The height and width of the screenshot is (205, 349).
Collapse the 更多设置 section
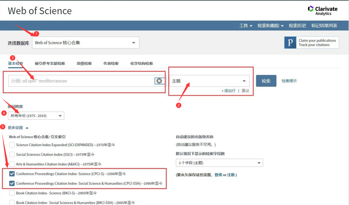[18, 128]
